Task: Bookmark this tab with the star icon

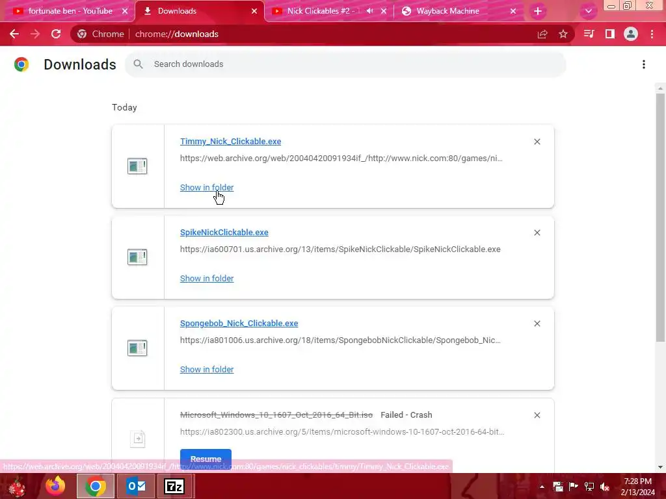Action: tap(563, 34)
